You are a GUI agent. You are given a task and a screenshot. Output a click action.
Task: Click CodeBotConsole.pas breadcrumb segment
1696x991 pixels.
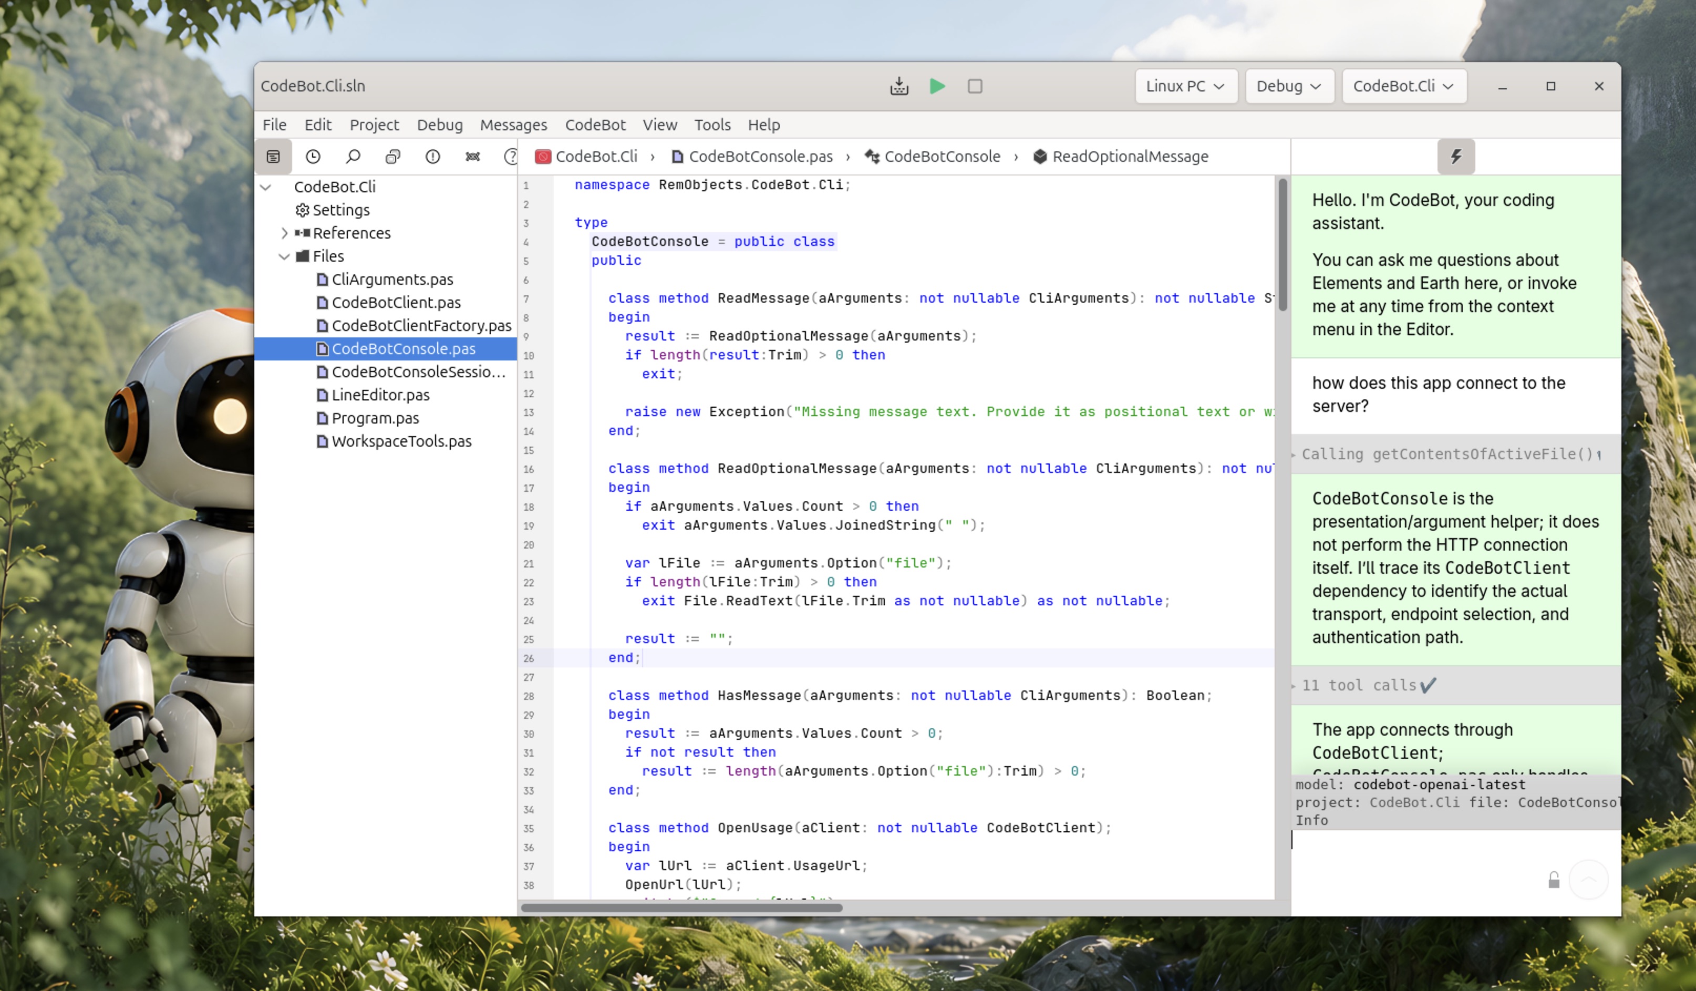click(x=760, y=156)
